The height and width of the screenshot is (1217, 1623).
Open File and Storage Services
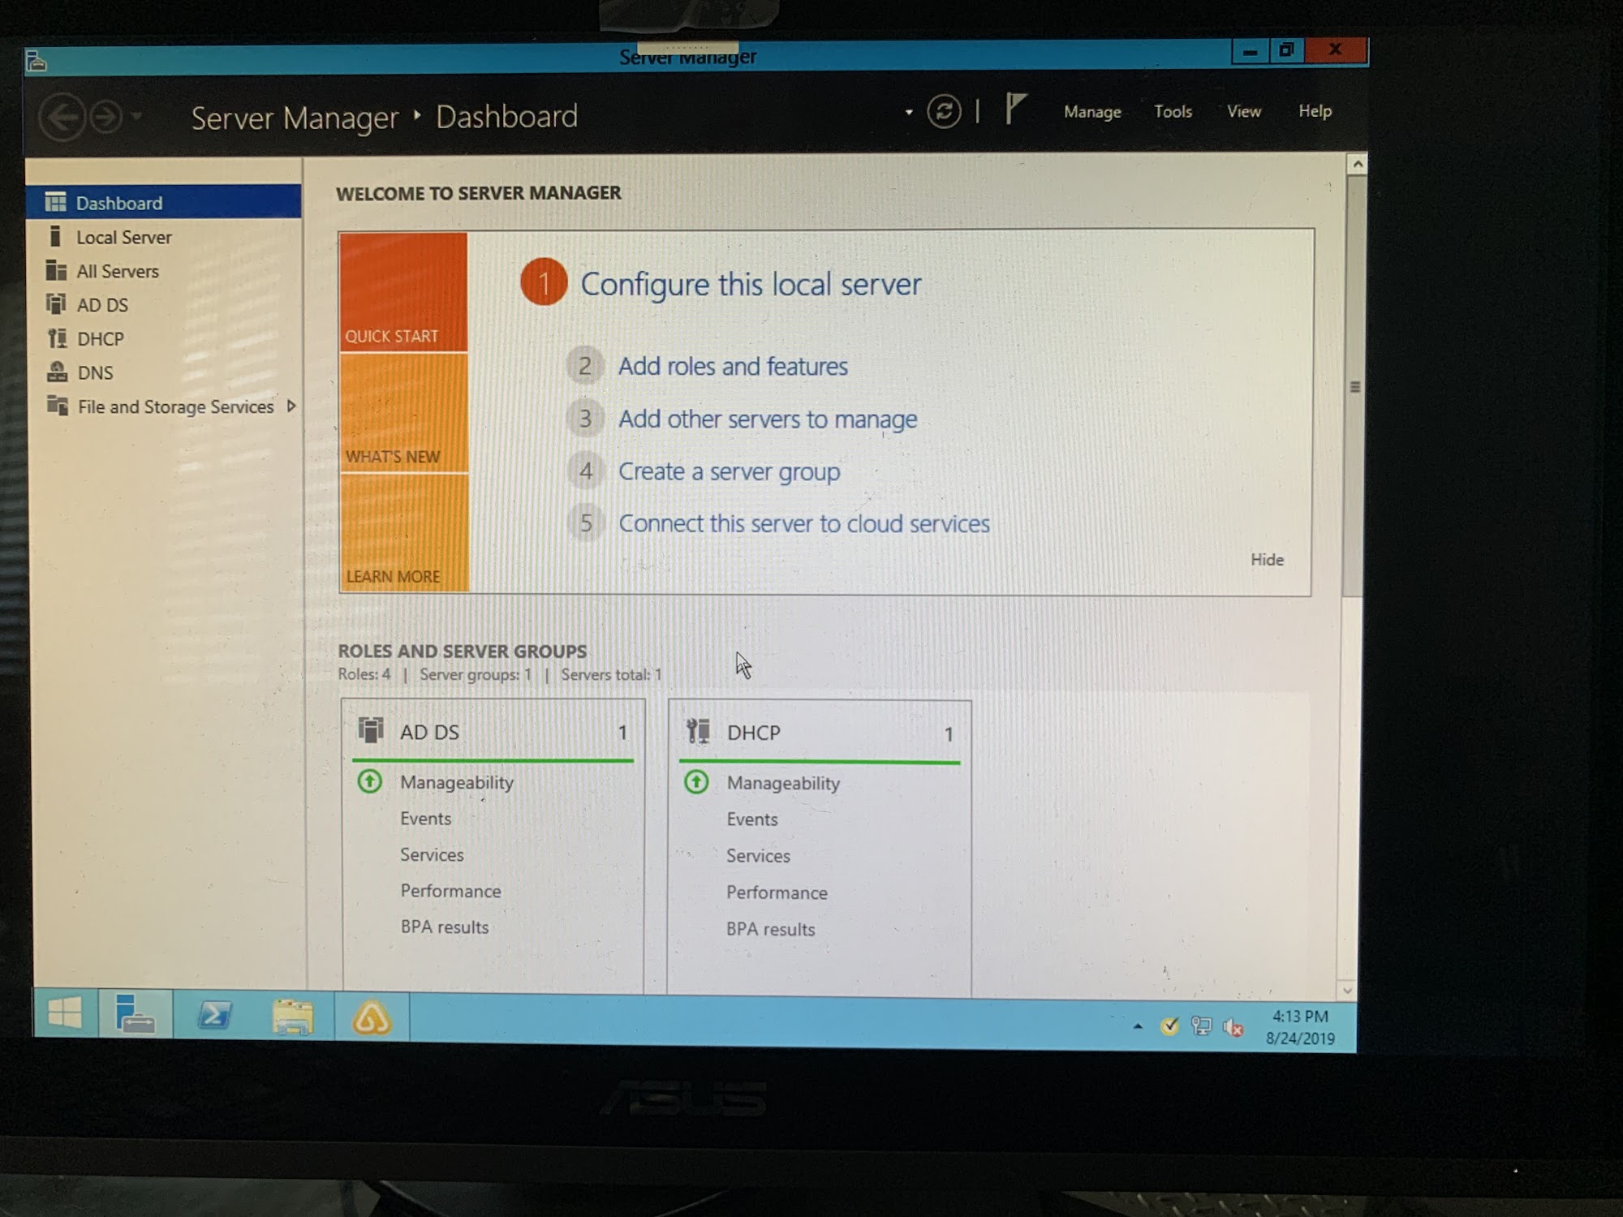click(175, 406)
